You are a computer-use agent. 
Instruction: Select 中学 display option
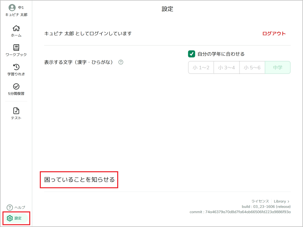(278, 67)
